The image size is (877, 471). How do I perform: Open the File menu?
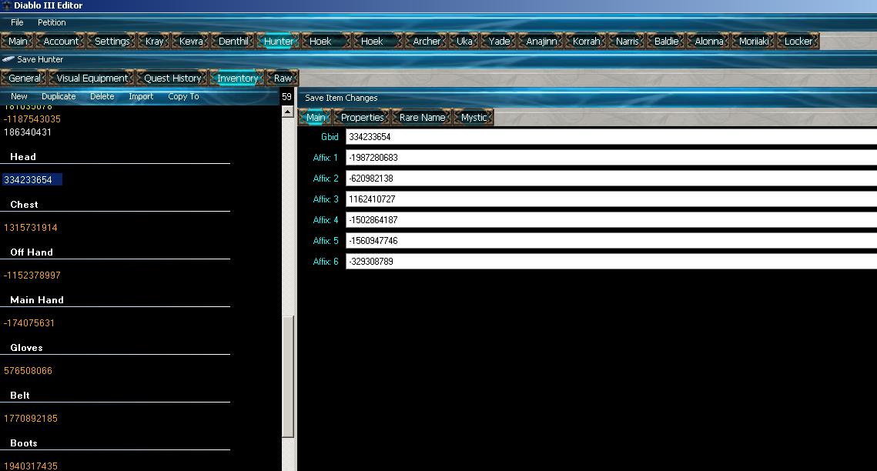coord(17,22)
